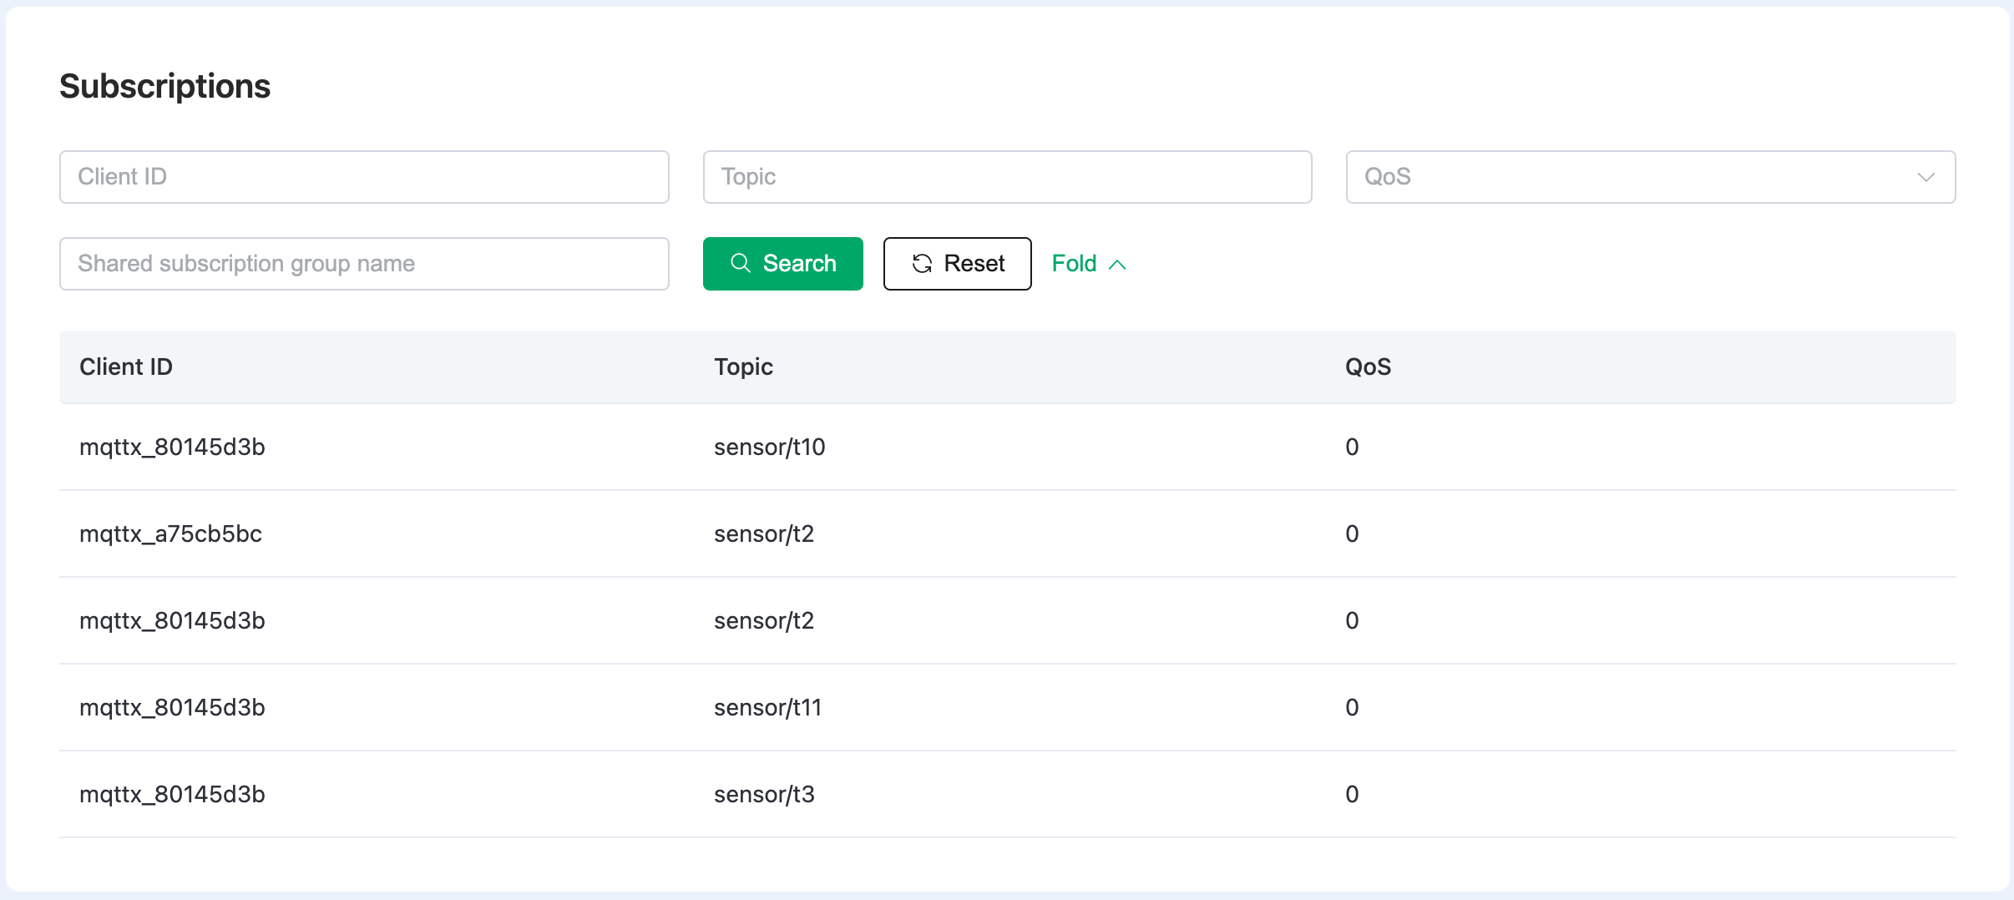
Task: Click the Client ID column header
Action: coord(126,367)
